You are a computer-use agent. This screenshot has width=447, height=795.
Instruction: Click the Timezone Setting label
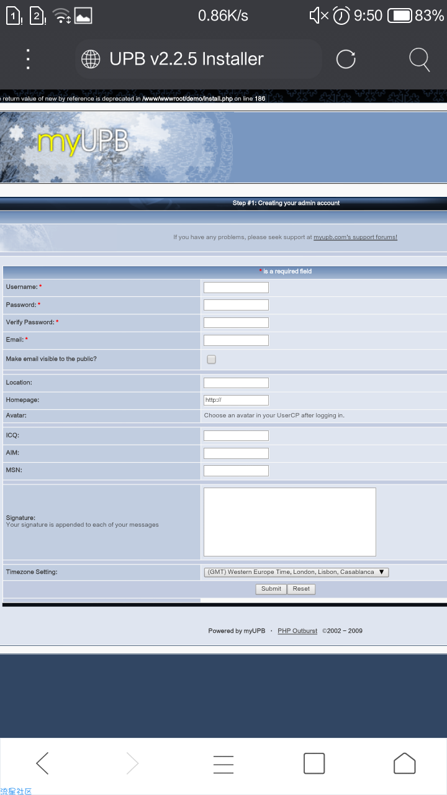coord(32,572)
